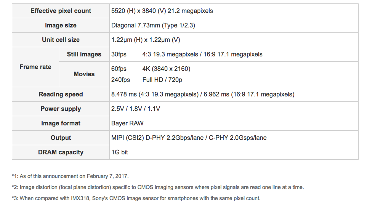Click footnote *3 mentioning the IMX318 sensor
367x218 pixels.
tap(136, 198)
